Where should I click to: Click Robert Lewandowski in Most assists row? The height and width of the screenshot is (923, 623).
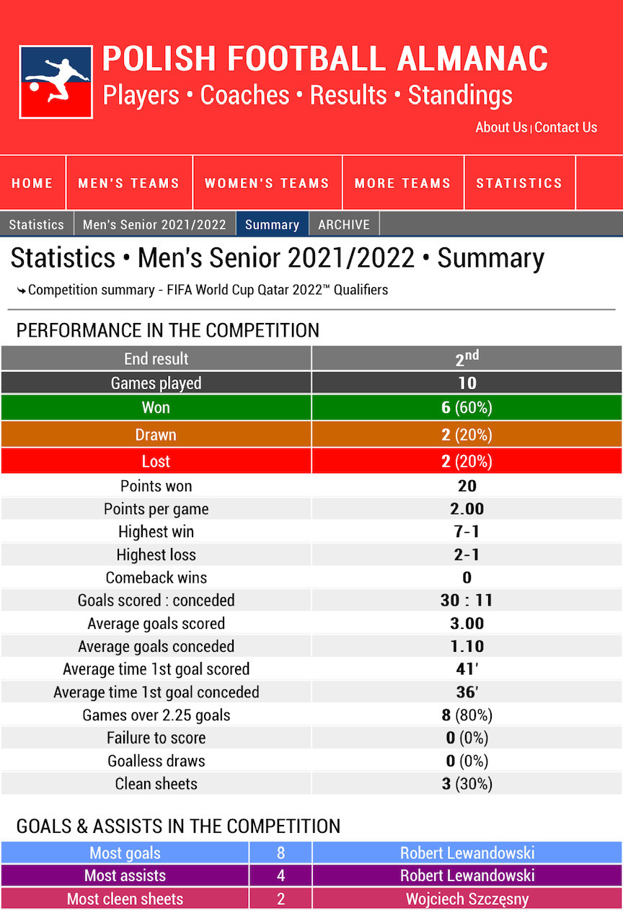point(467,875)
